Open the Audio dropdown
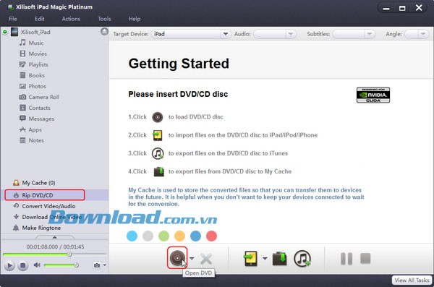Screen dimensions: 434x287 tap(275, 34)
